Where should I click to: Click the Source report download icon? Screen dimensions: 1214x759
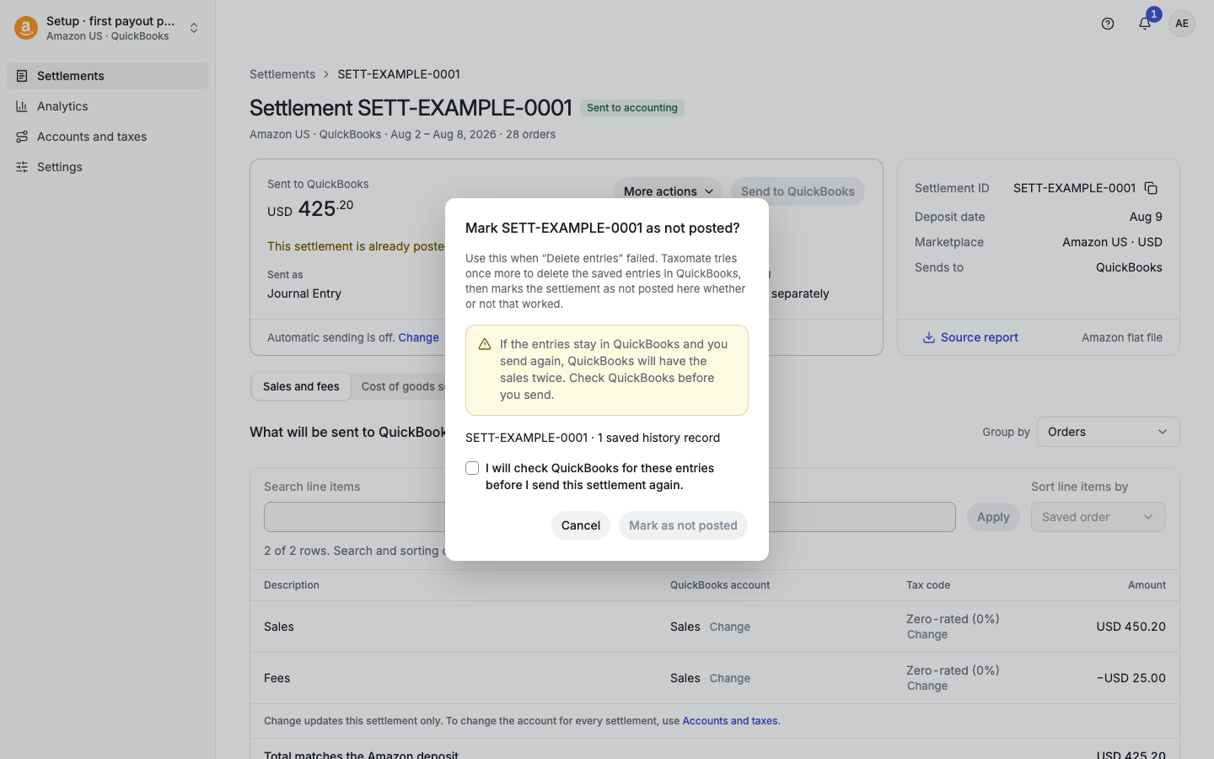click(x=928, y=337)
